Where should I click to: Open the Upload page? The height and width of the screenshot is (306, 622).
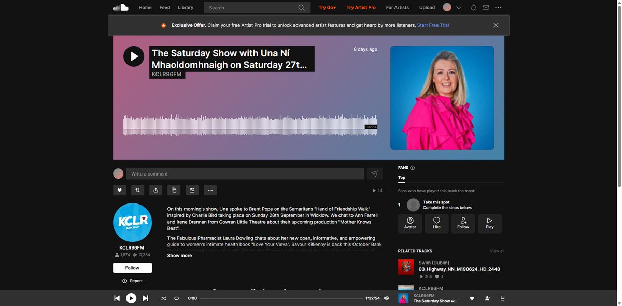[427, 7]
